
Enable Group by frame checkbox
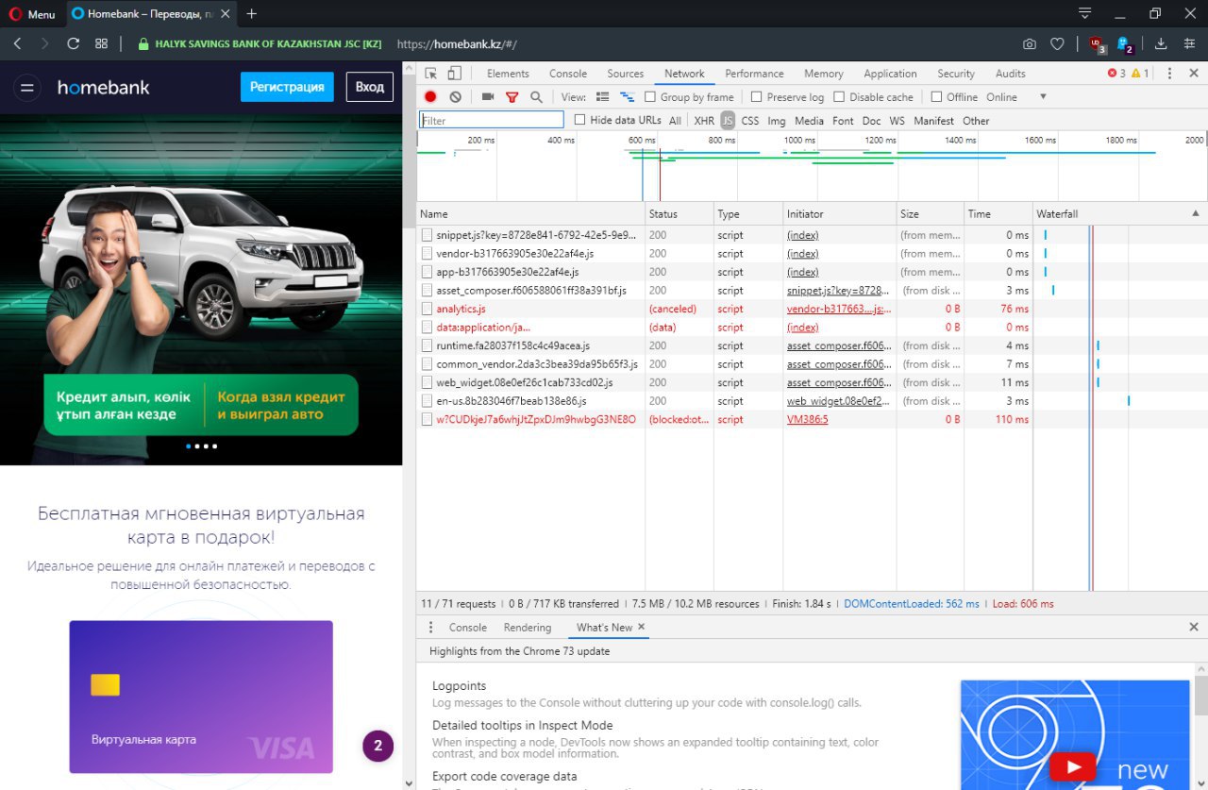[650, 97]
